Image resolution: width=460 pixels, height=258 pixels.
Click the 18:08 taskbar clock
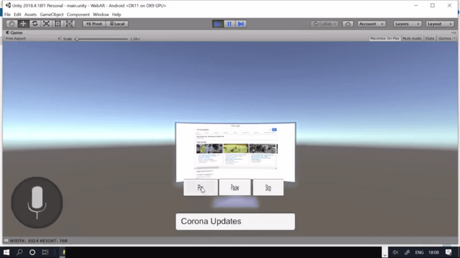434,252
